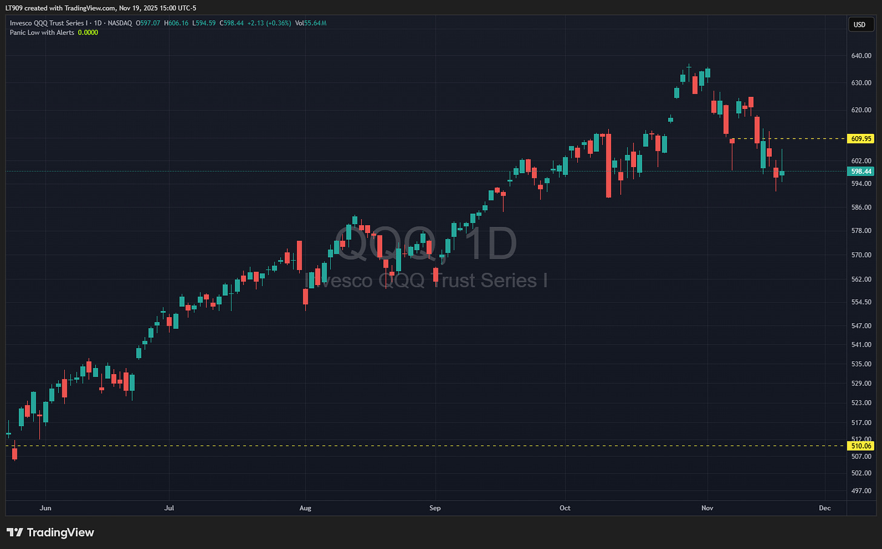
Task: Click the 640.00 price axis label
Action: (861, 56)
